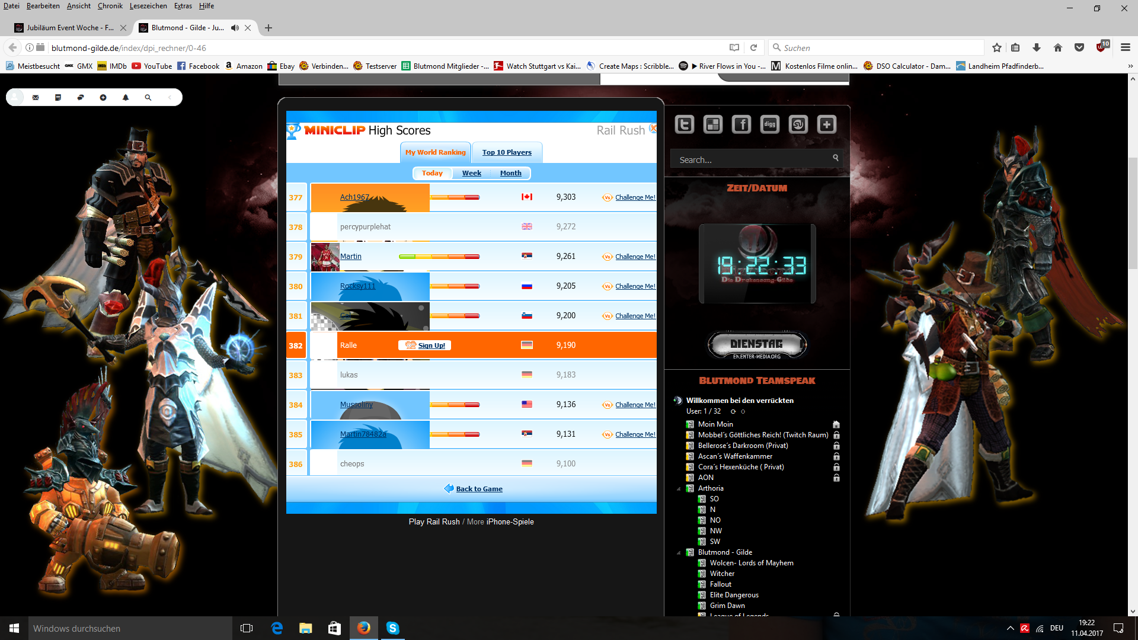Collapse the floating toolbar with left chevron
Viewport: 1138px width, 640px height.
(170, 97)
